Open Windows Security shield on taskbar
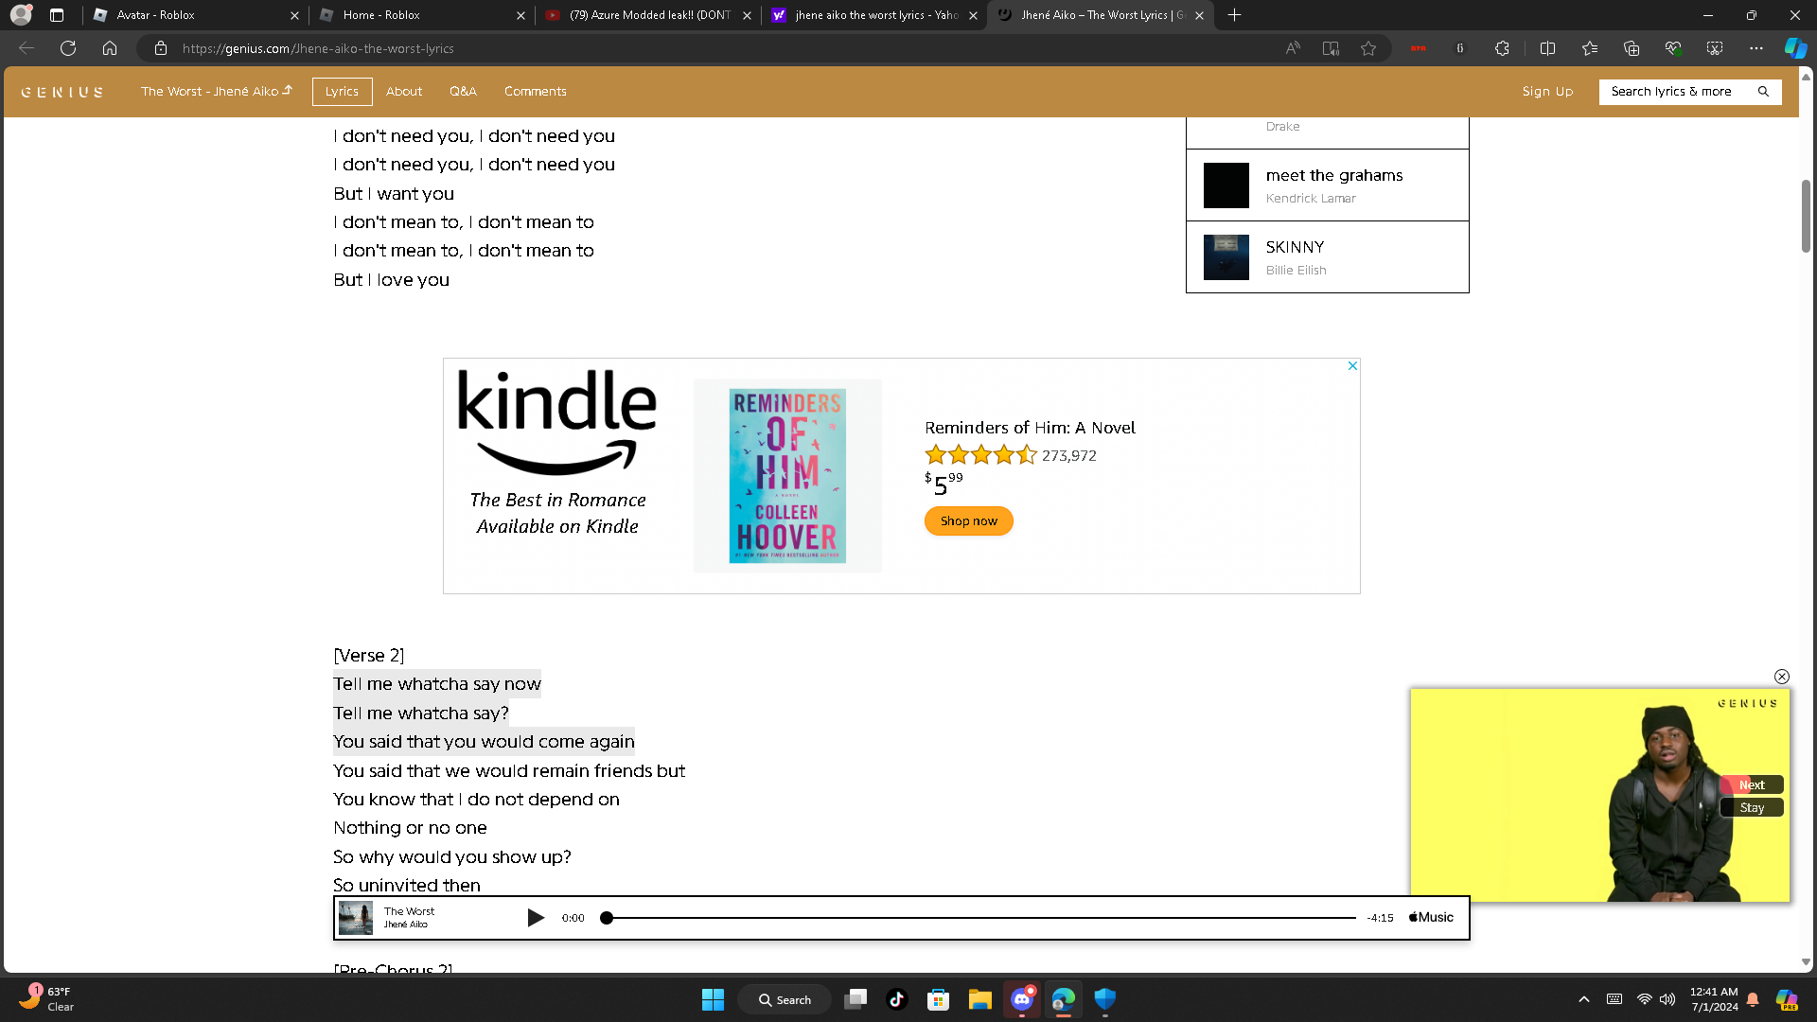The image size is (1817, 1022). [1105, 999]
